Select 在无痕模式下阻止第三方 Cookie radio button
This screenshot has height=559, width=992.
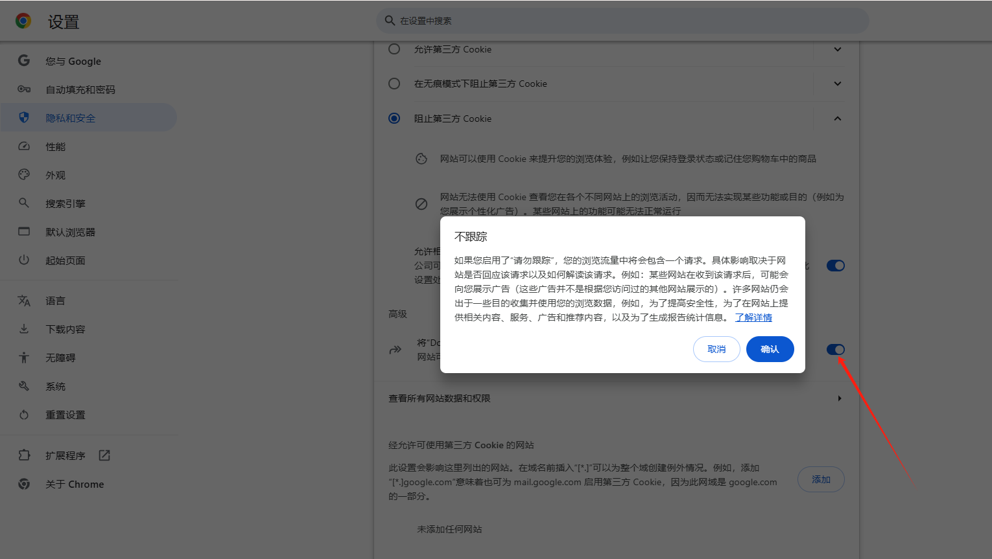(x=394, y=84)
